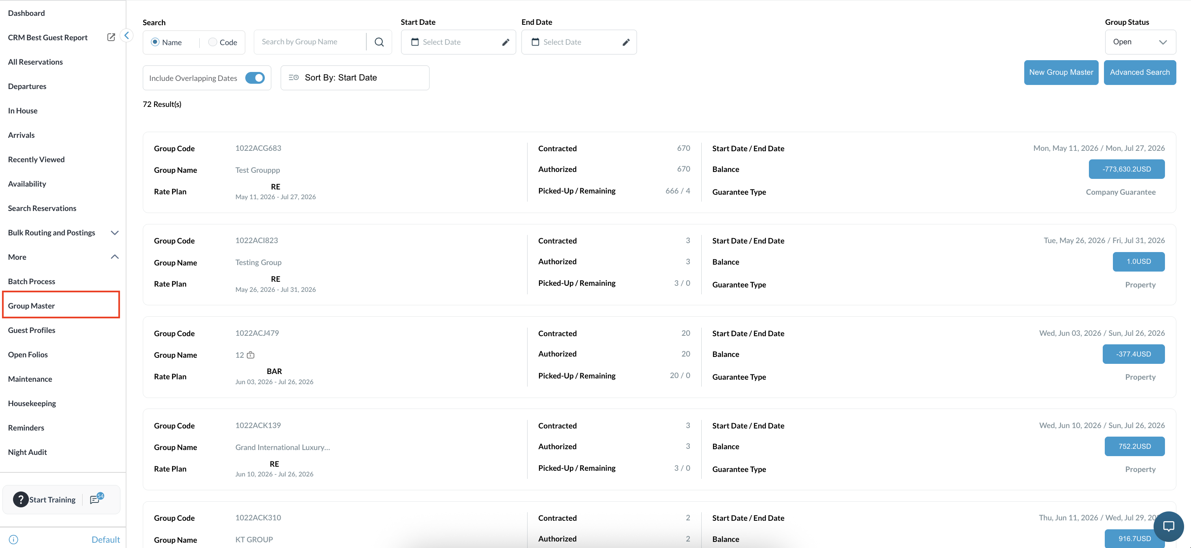Open Batch Process
The image size is (1191, 548).
pos(31,281)
